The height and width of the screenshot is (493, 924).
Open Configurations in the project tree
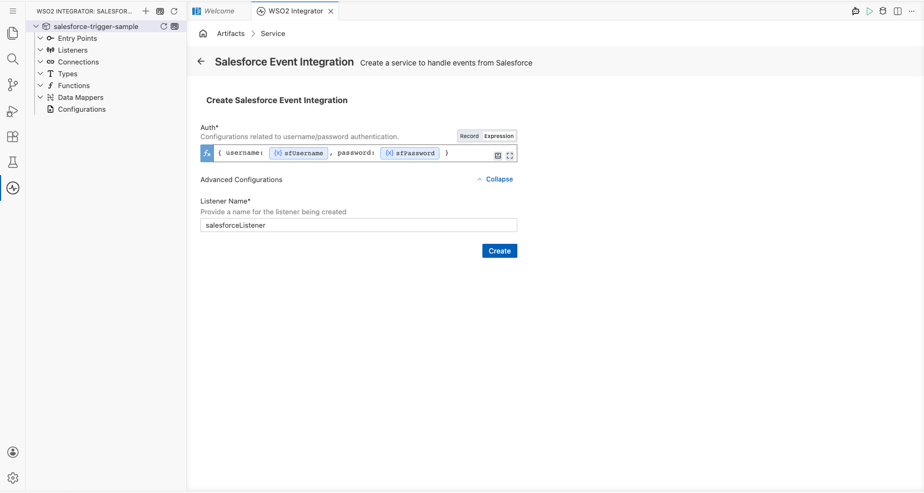click(x=82, y=109)
